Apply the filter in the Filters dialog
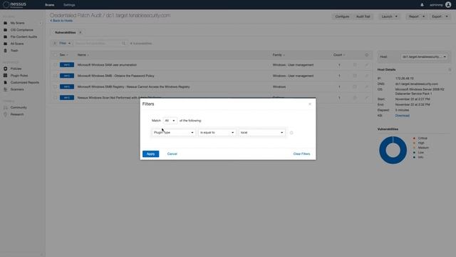The image size is (456, 257). tap(150, 154)
